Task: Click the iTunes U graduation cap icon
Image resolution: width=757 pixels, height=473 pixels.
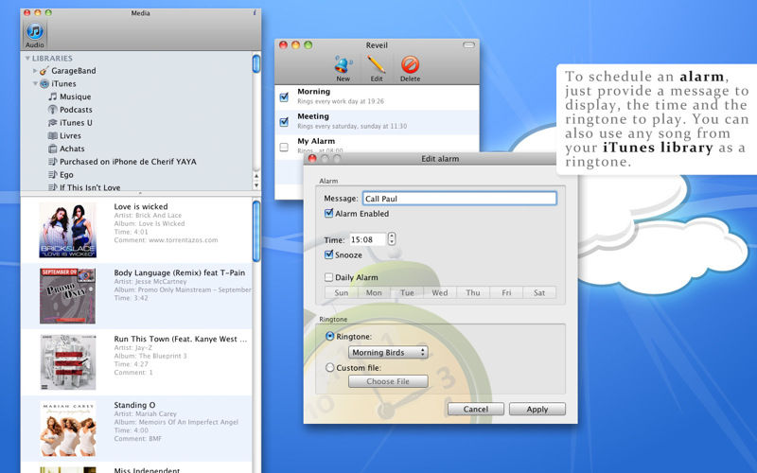Action: click(x=53, y=123)
